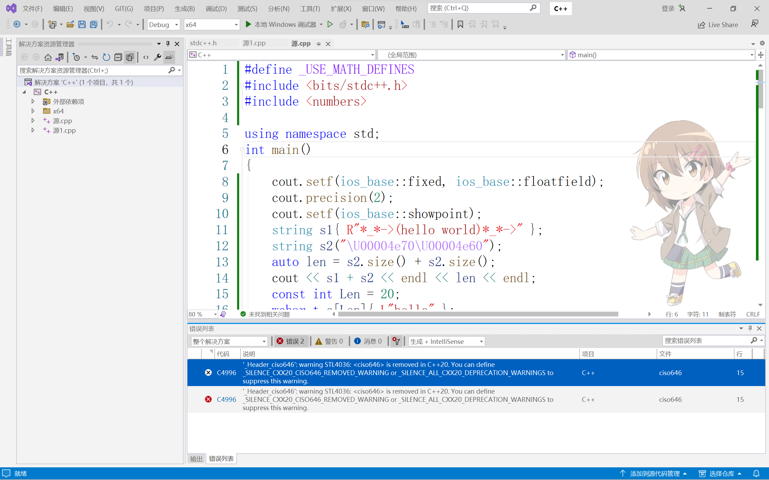Screen dimensions: 769x480
Task: Expand the x64 folder node
Action: click(x=33, y=111)
